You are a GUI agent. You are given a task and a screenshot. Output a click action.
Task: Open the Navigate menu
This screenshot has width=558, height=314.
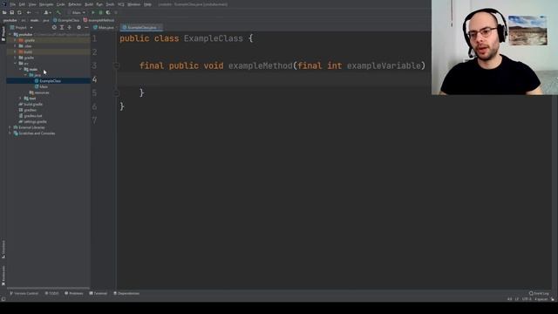[46, 4]
